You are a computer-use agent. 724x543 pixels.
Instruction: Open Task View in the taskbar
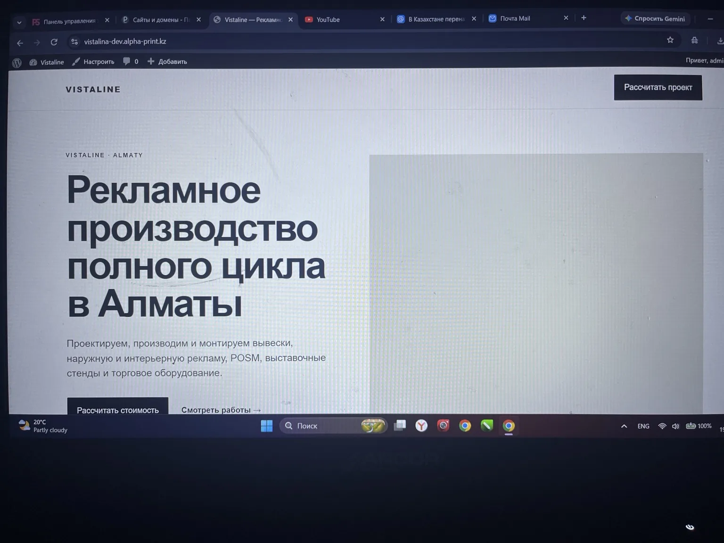coord(400,426)
